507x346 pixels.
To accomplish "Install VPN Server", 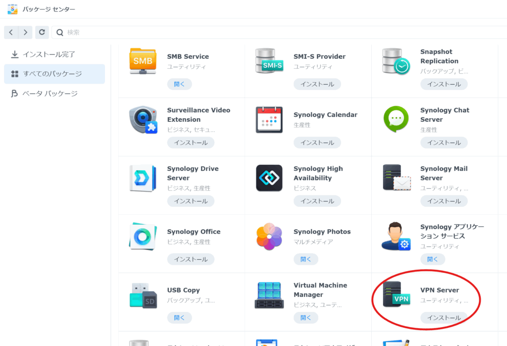I will click(444, 318).
